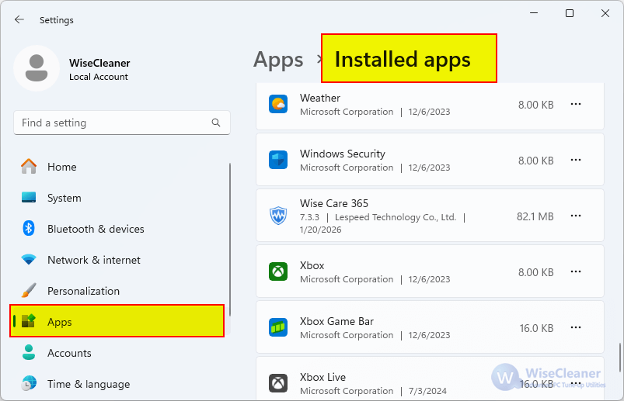Click the Apps breadcrumb link
The image size is (624, 401).
tap(278, 60)
